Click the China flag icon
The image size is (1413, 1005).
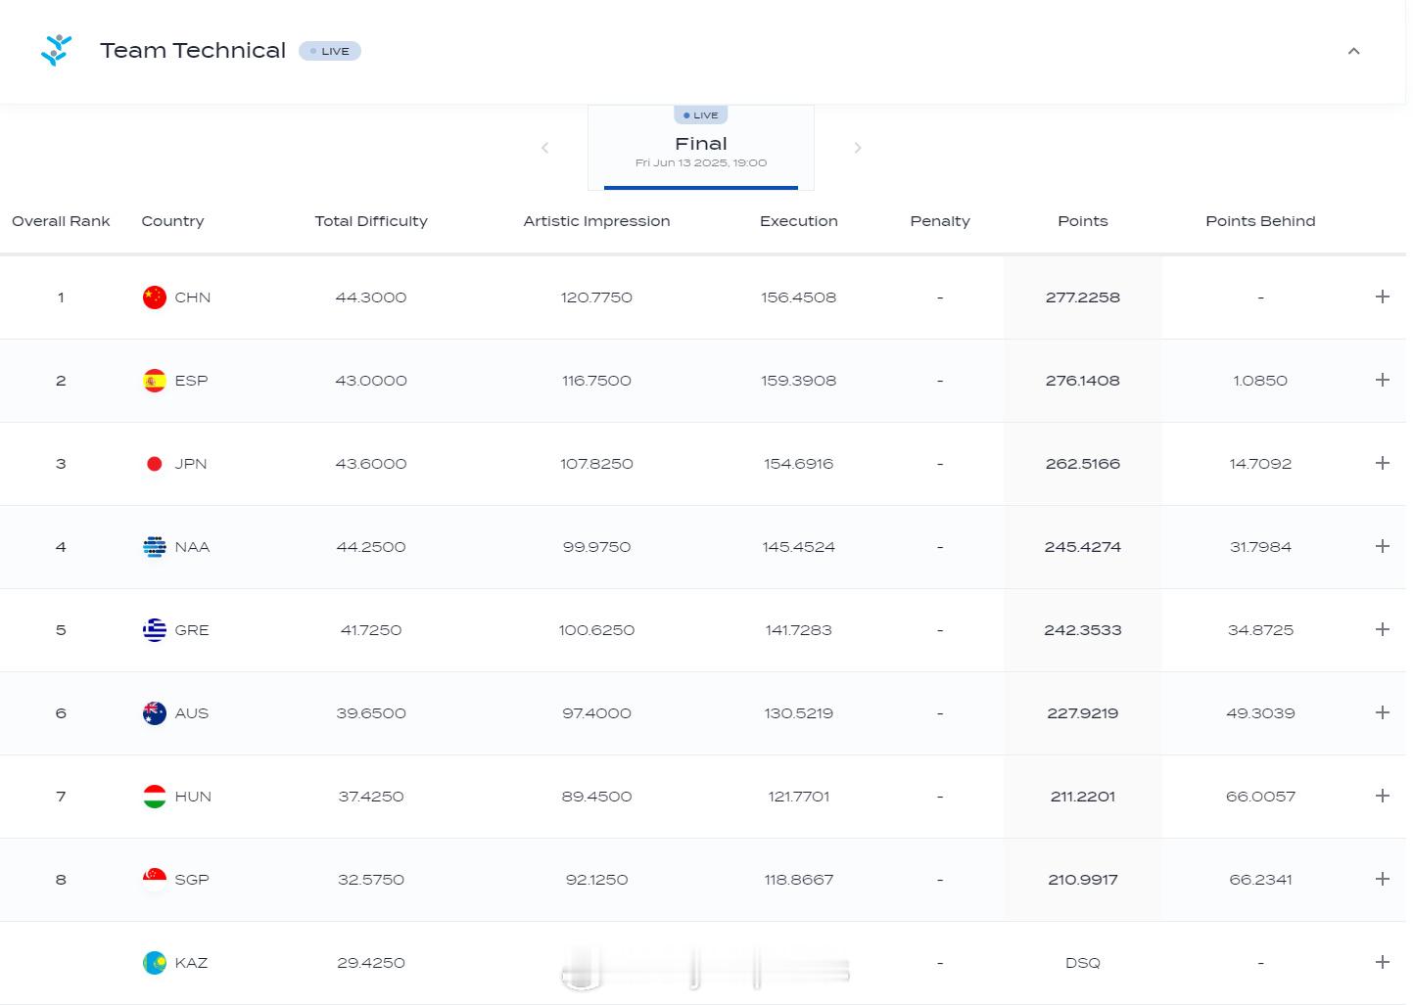(x=155, y=297)
